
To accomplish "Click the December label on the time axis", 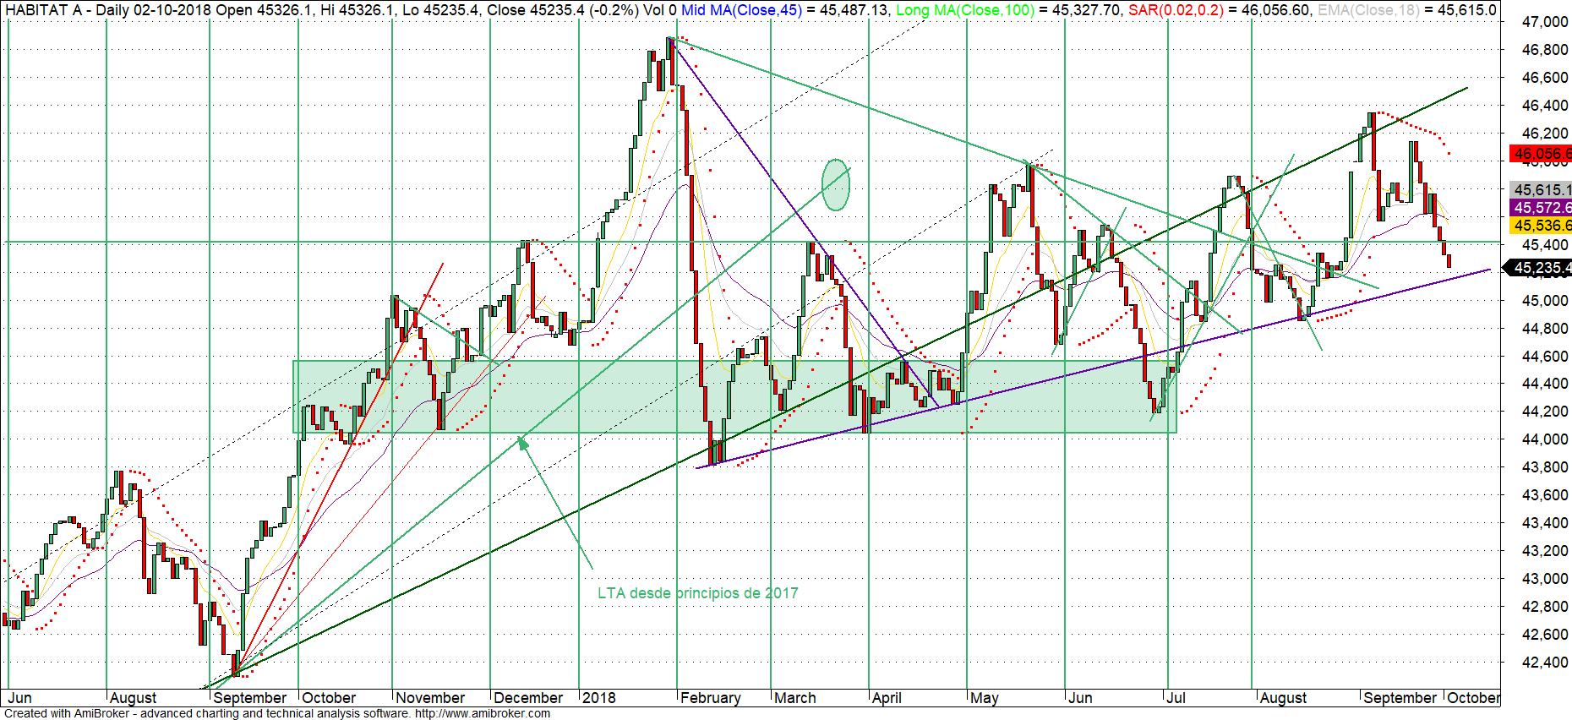I will pyautogui.click(x=528, y=698).
